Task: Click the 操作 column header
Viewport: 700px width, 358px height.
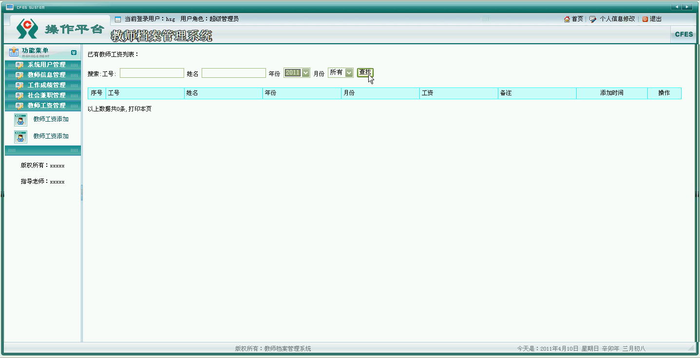Action: 664,93
